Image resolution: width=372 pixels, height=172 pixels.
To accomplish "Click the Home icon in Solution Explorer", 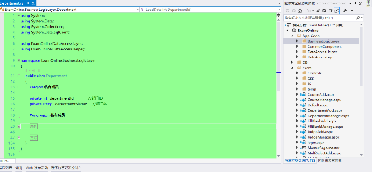I will [x=300, y=11].
